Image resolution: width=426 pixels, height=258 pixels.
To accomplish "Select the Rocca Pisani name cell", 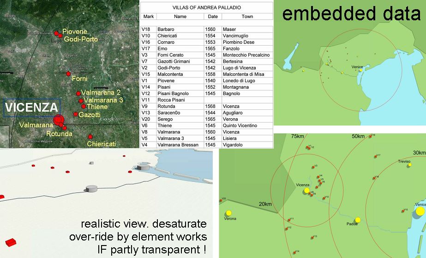I will (180, 100).
